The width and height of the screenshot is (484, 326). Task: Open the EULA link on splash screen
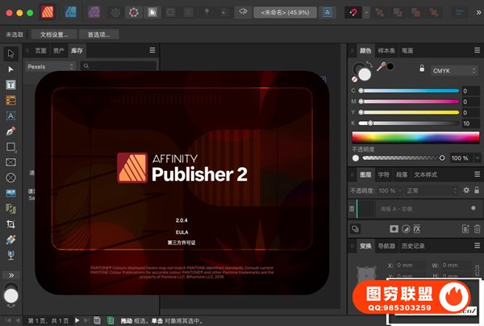181,232
